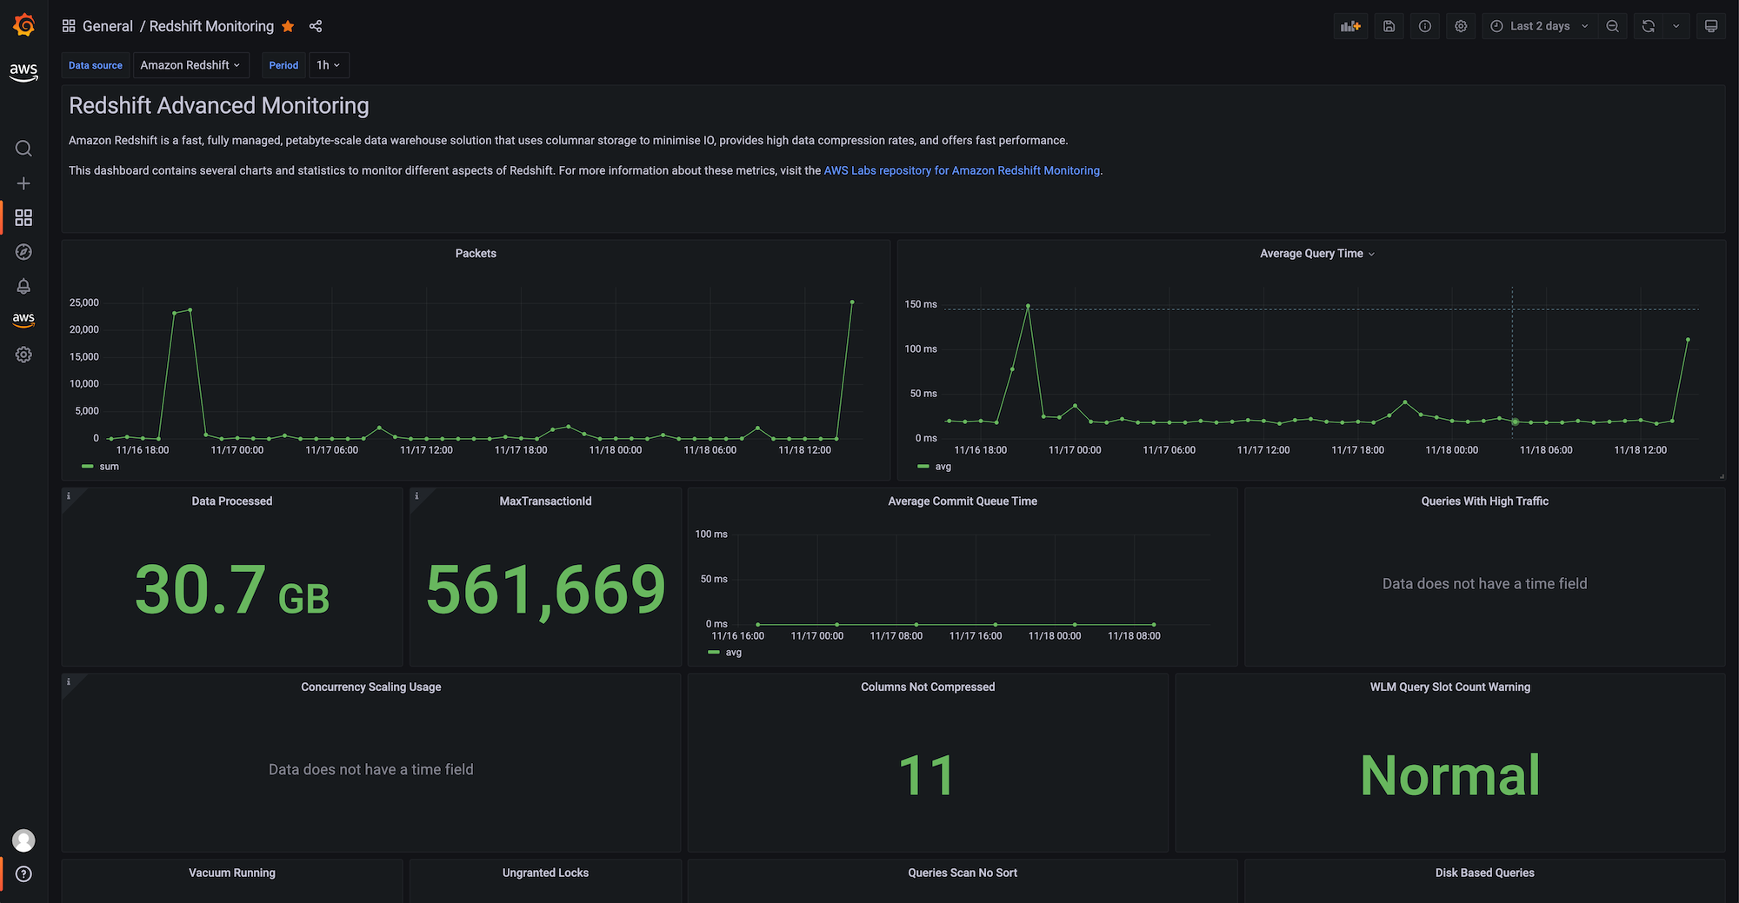Screen dimensions: 1739x903
Task: Click the dashboard grid icon beside General
Action: [69, 26]
